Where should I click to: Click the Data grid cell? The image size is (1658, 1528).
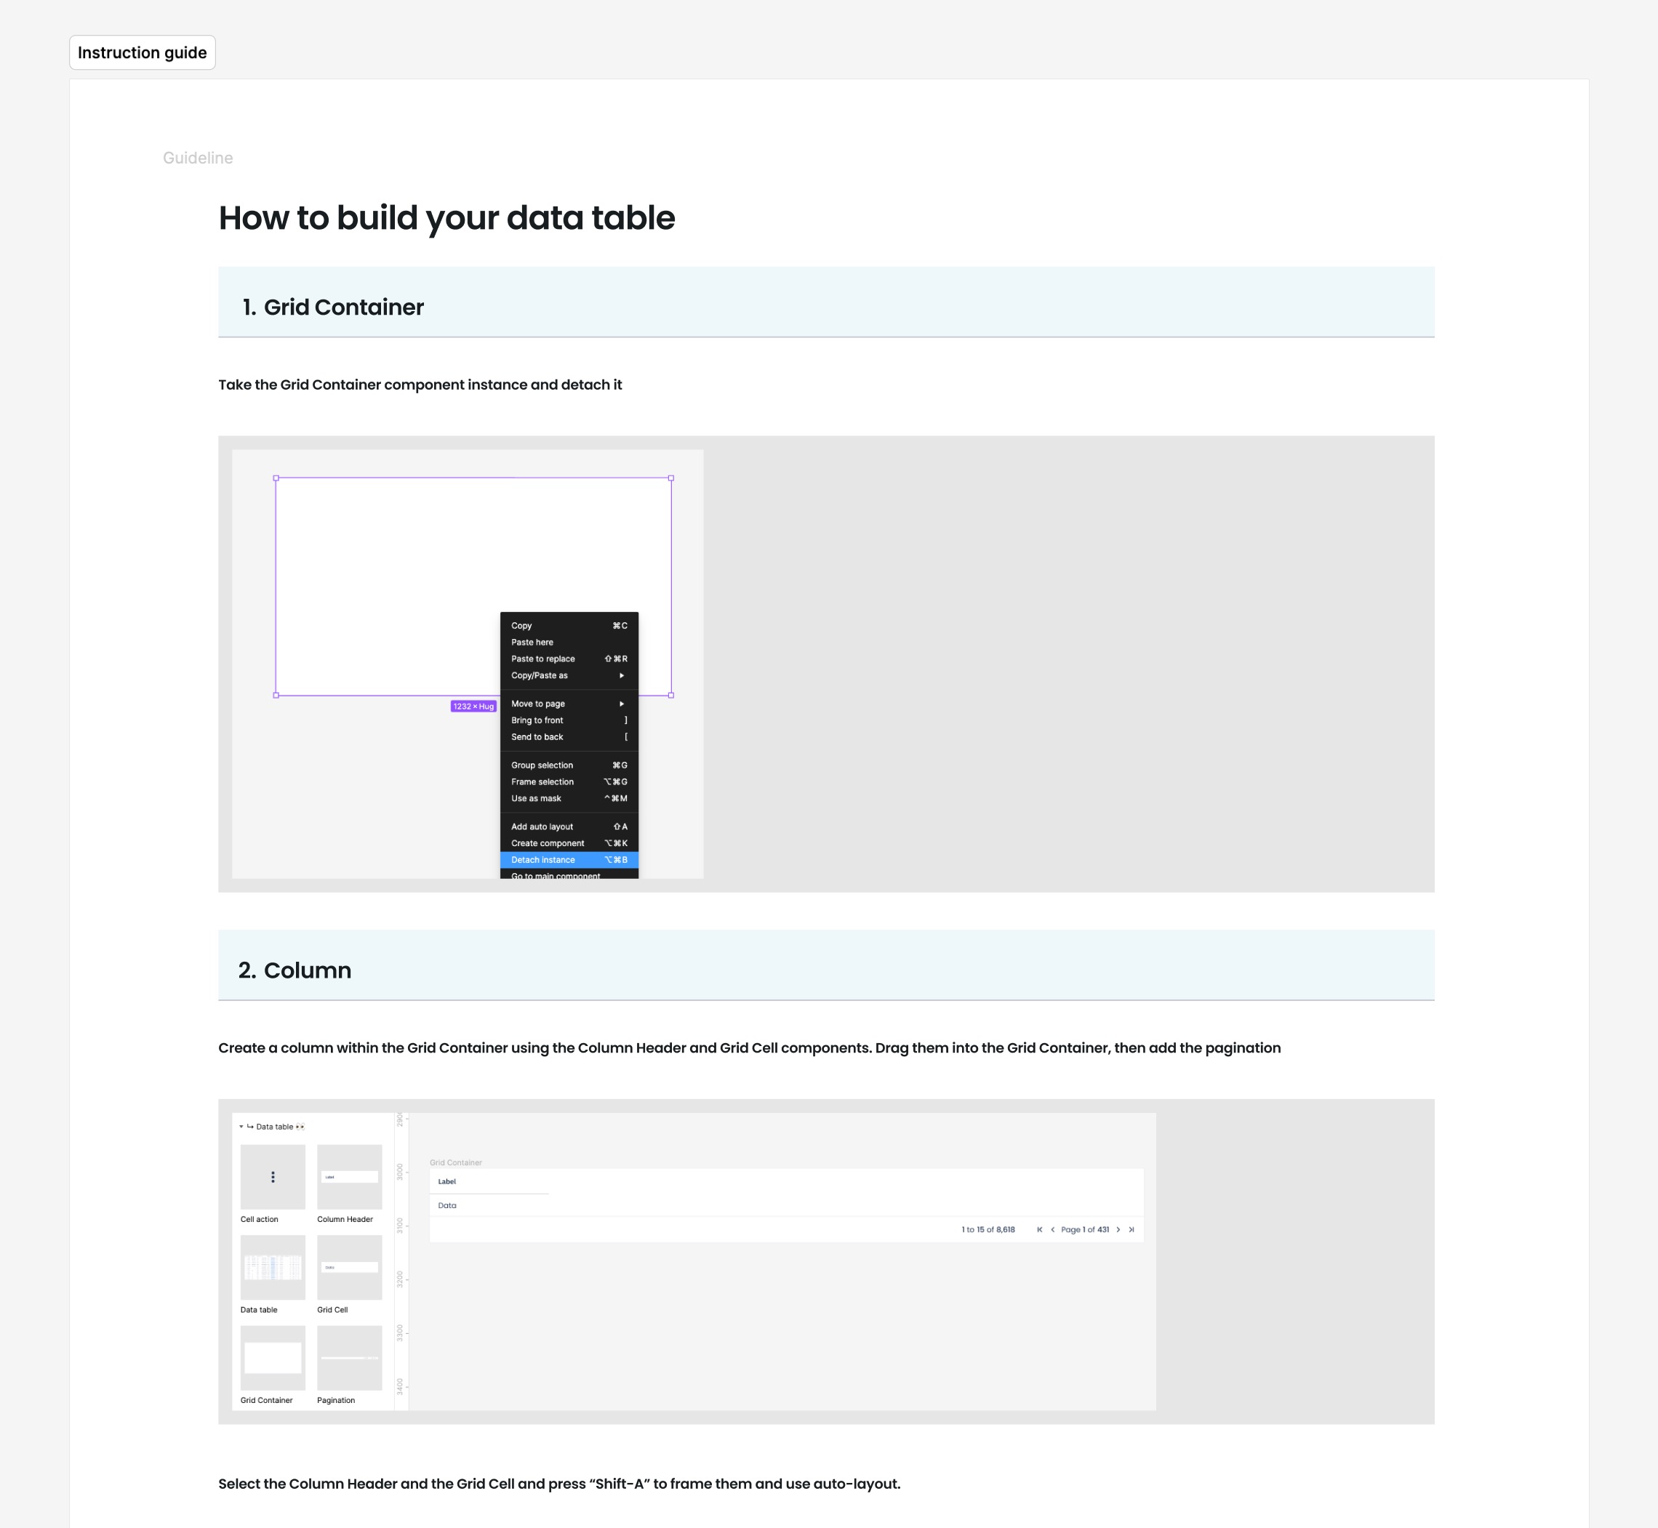click(x=489, y=1205)
